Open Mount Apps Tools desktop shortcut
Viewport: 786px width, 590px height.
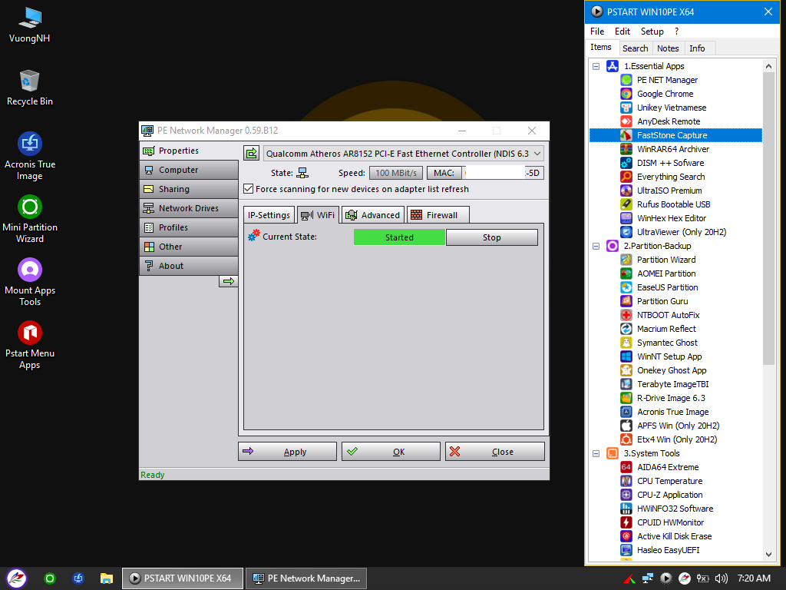(x=30, y=283)
